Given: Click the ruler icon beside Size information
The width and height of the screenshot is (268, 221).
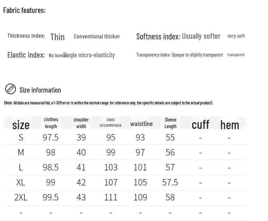Looking at the screenshot, I should (x=10, y=89).
